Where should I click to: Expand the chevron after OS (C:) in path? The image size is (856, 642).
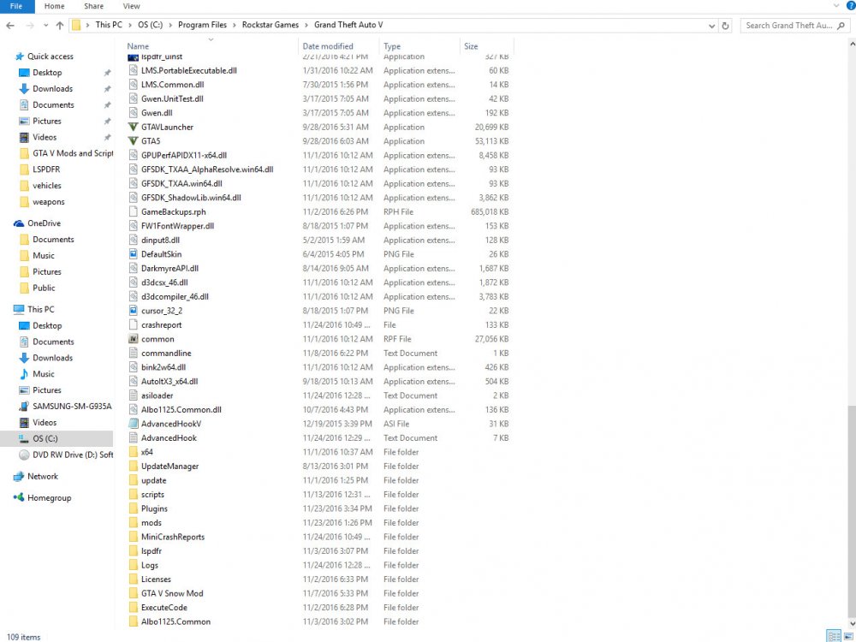coord(170,25)
